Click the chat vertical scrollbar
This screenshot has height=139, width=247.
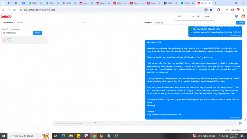245,119
